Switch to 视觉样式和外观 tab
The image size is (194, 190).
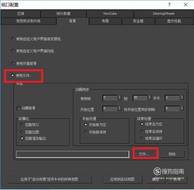tap(28, 21)
